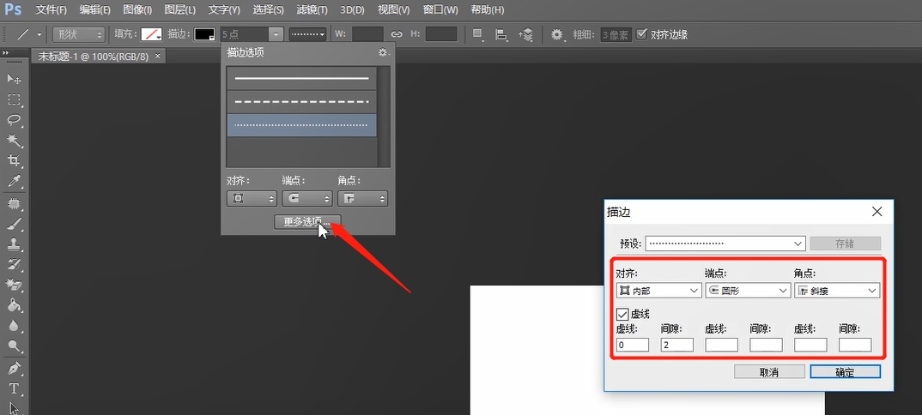Open the 滤镜(T) menu
This screenshot has height=415, width=922.
pos(310,9)
